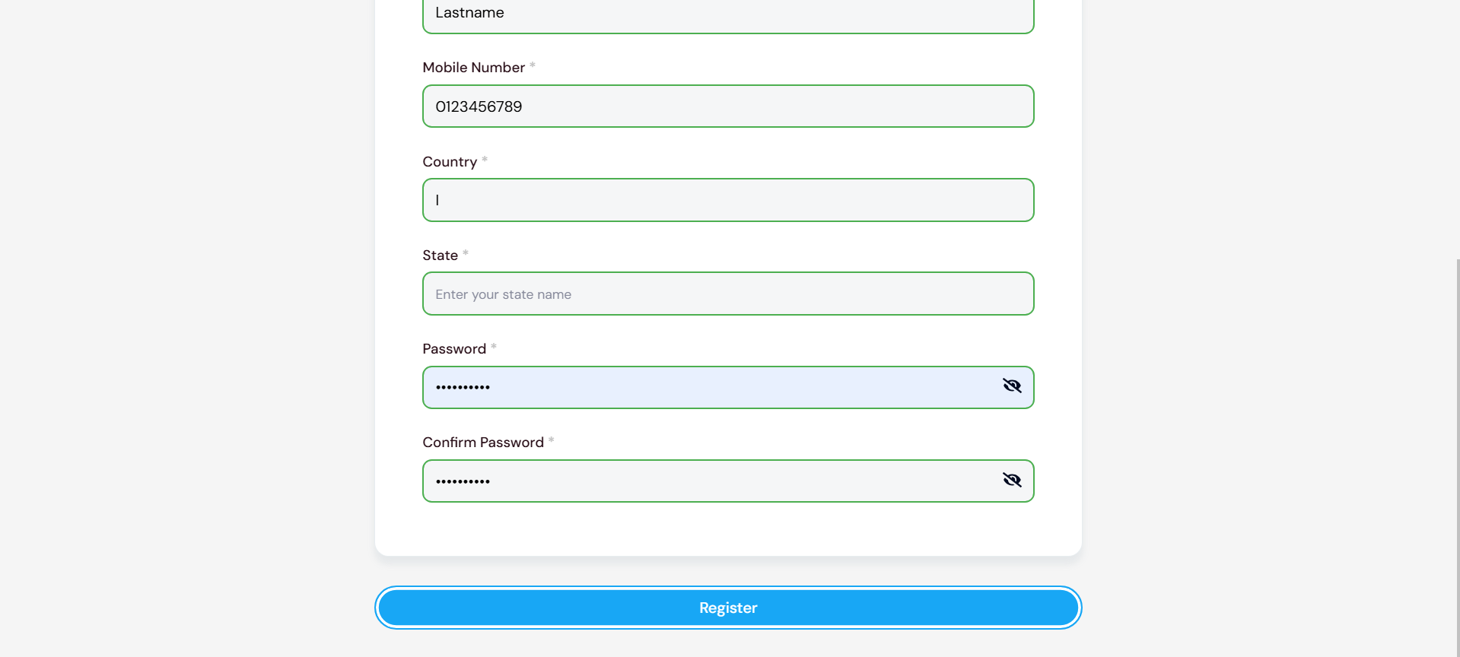Screen dimensions: 1460x657
Task: Click inside the Confirm Password field
Action: (708, 481)
